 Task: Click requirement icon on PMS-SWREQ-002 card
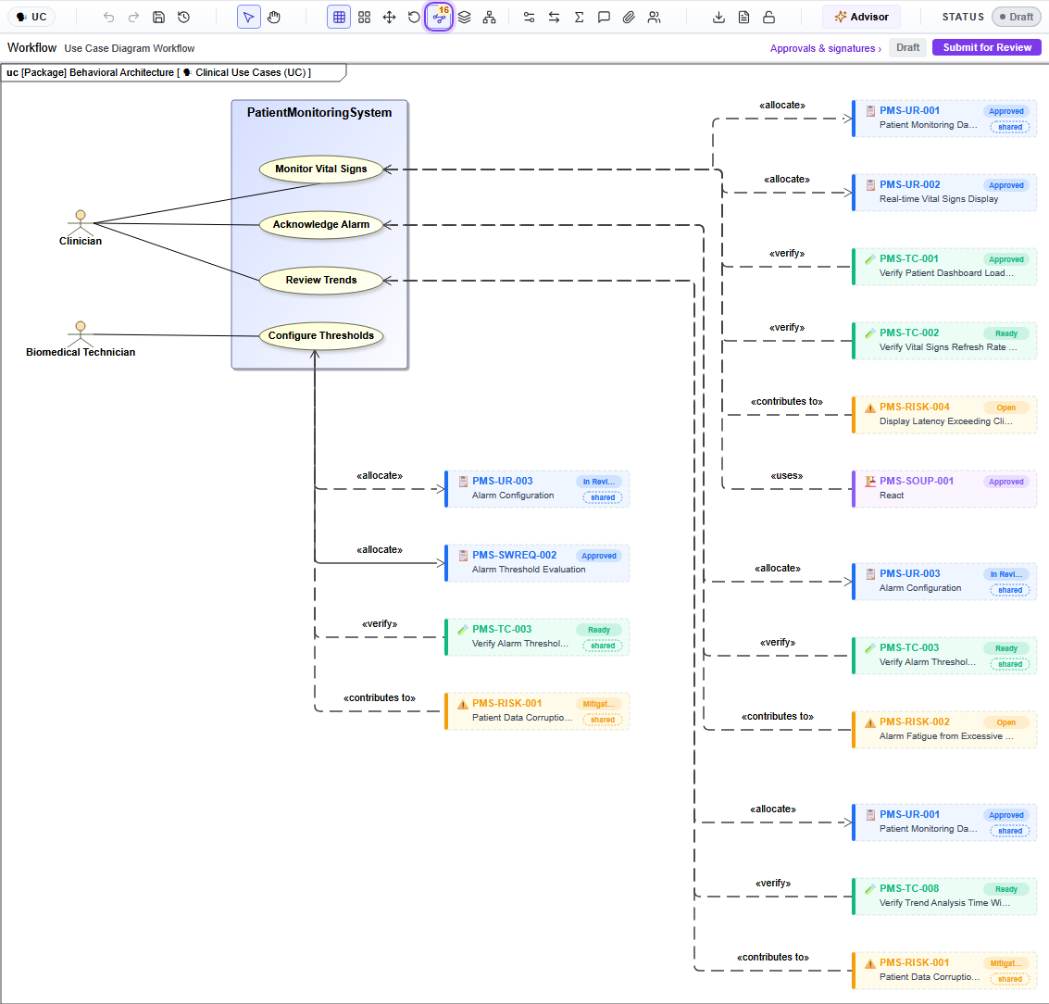463,556
